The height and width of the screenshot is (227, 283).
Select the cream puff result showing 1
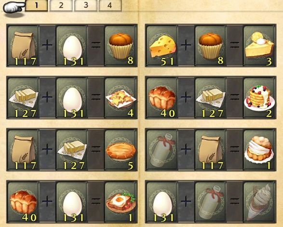click(x=259, y=149)
